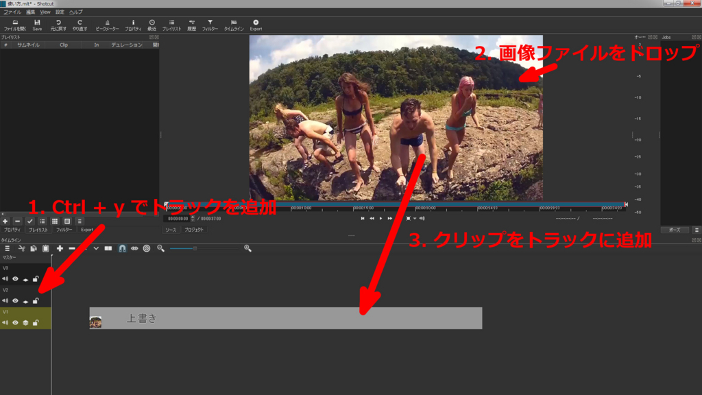Open the History toolbar icon
Screen dimensions: 702x395
click(x=192, y=25)
